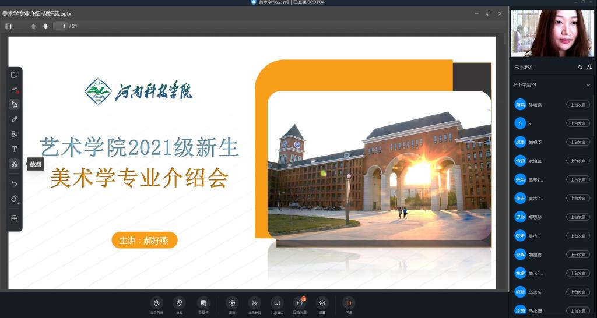Select the laser pointer tool

[15, 90]
